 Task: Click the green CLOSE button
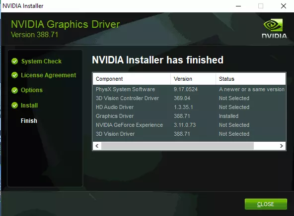click(x=266, y=204)
